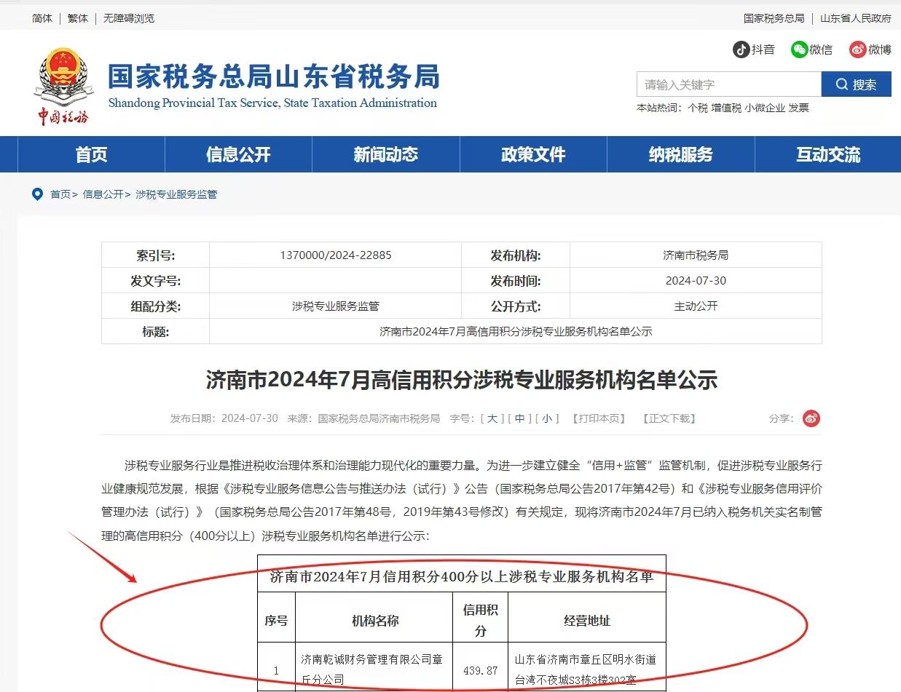Click the 搜索 search button
This screenshot has height=692, width=901.
pos(857,84)
